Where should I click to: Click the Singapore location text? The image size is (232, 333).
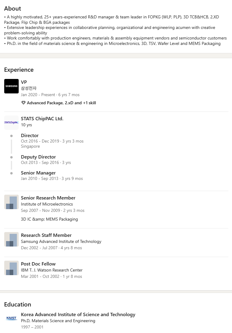click(x=30, y=146)
